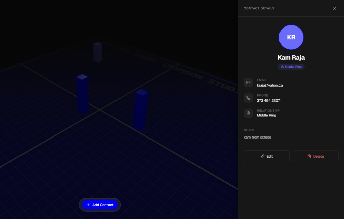This screenshot has height=219, width=344.
Task: Click the note text 'kam from school'
Action: pos(257,137)
